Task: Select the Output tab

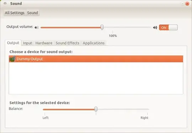Action: point(13,43)
